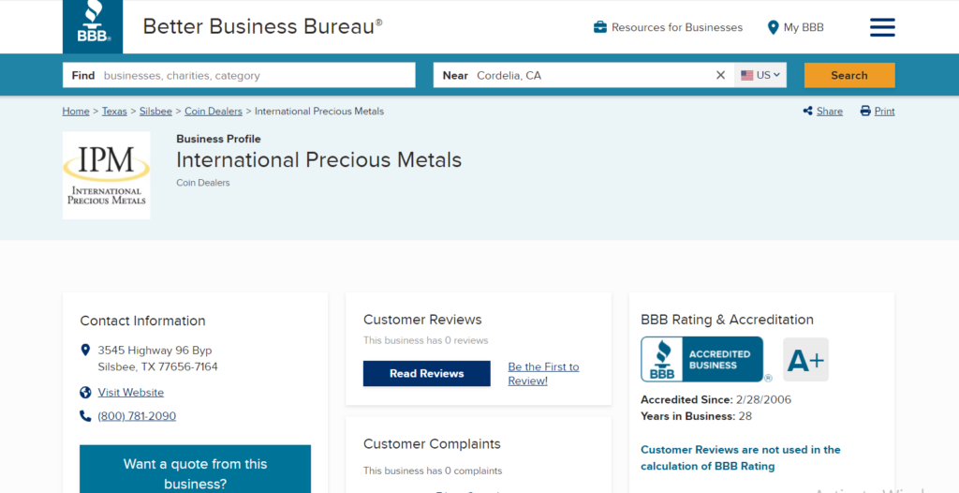This screenshot has width=959, height=493.
Task: Click the Print link
Action: [x=884, y=111]
